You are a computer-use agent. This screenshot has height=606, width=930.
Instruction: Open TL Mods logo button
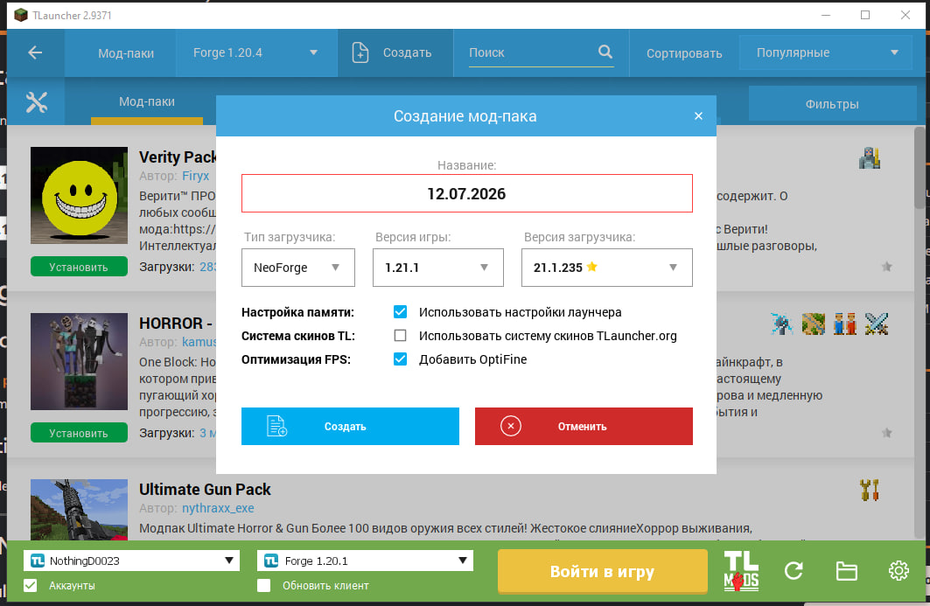741,572
